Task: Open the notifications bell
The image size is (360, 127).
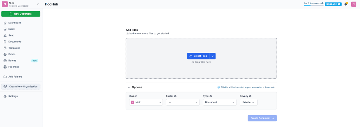Action: 346,4
